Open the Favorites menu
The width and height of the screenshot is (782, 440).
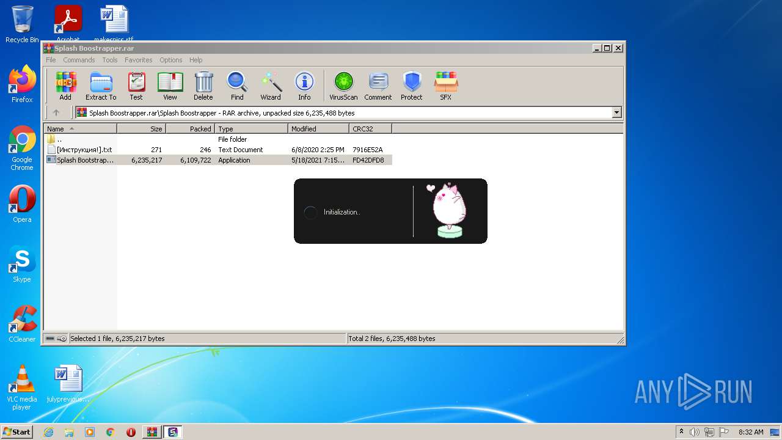(139, 60)
